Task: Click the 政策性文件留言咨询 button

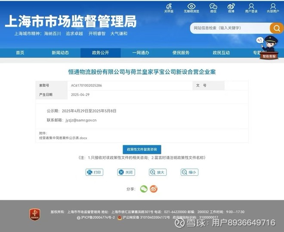Action: coord(142,150)
